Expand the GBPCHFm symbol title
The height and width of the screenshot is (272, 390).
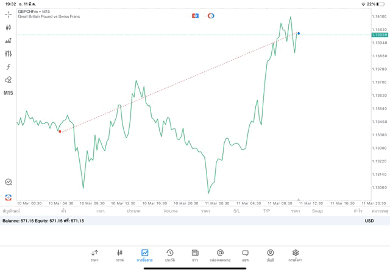(34, 11)
